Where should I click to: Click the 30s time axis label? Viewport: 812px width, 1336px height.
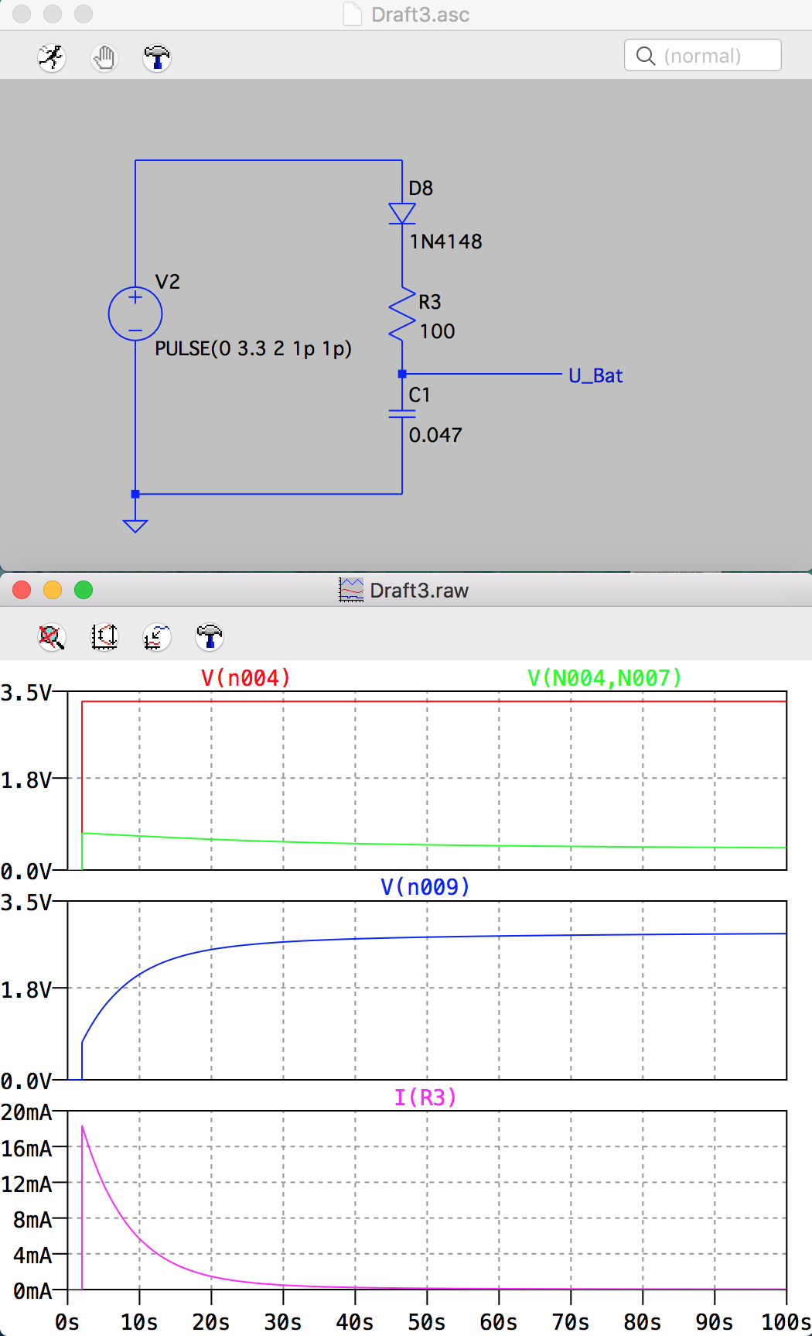282,1322
